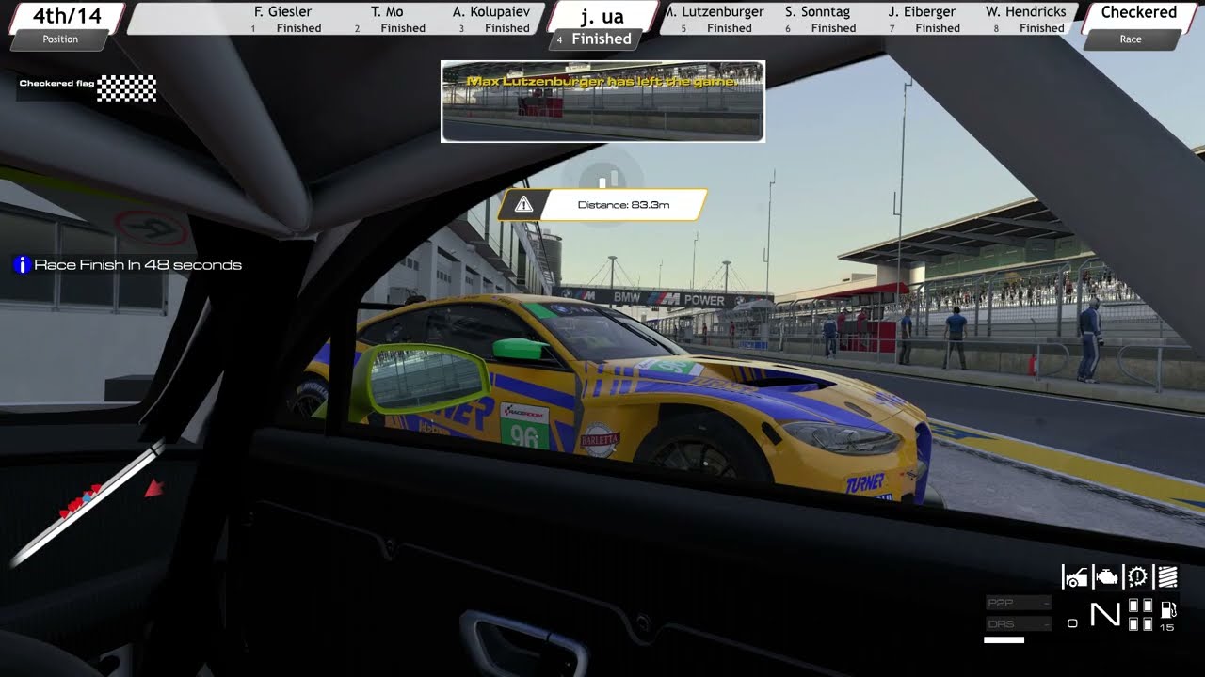The image size is (1205, 677).
Task: Click the rear-right tire wear indicator
Action: pyautogui.click(x=1148, y=624)
